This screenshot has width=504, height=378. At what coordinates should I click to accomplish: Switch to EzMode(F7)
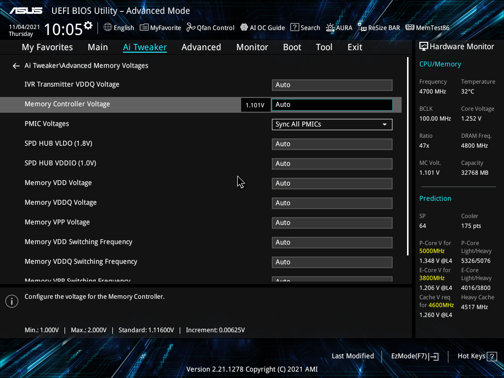coord(415,356)
